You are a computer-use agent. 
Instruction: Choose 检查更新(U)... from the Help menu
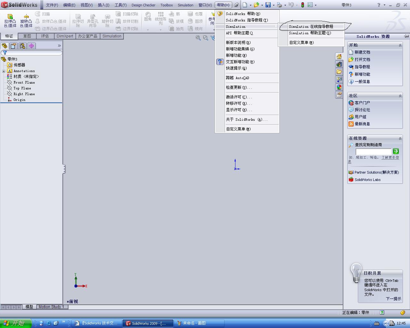click(x=247, y=87)
